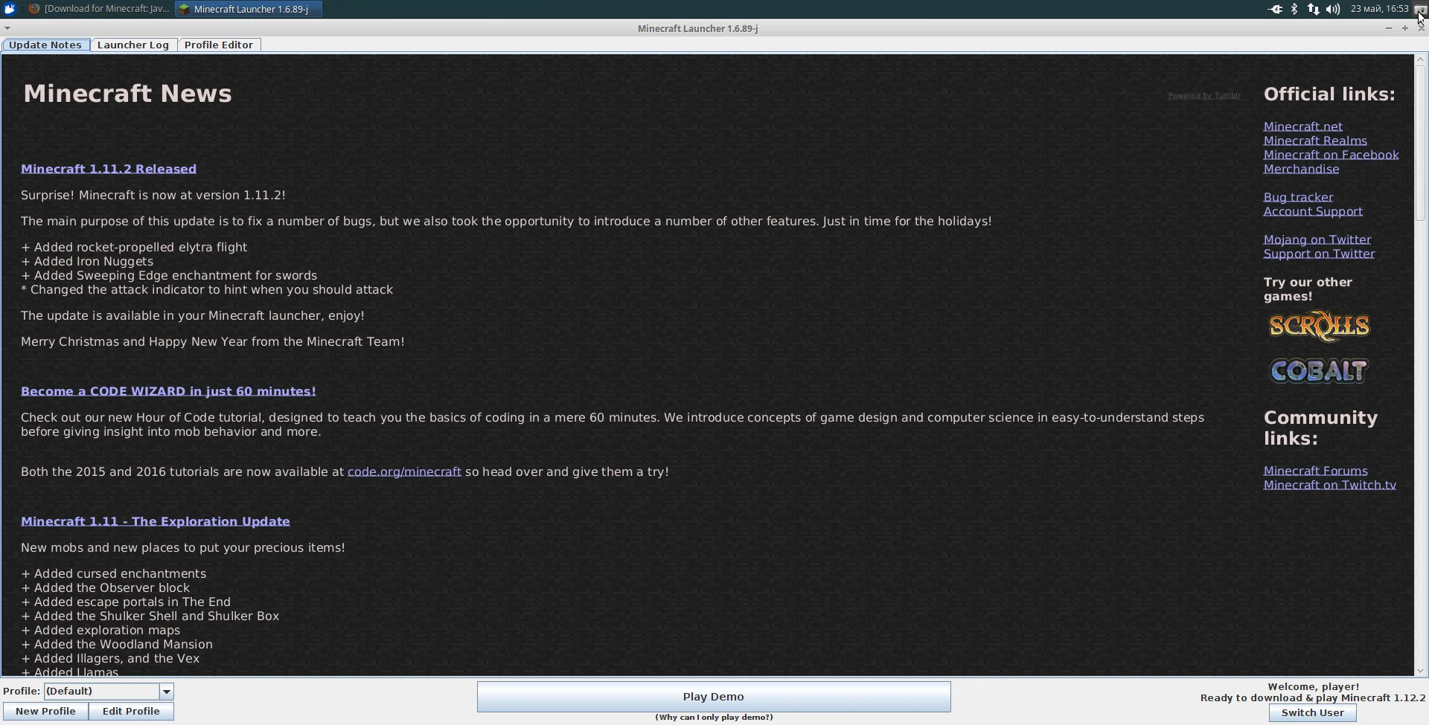
Task: Click the '+ Added Illagers, and the Vex' line
Action: click(110, 658)
